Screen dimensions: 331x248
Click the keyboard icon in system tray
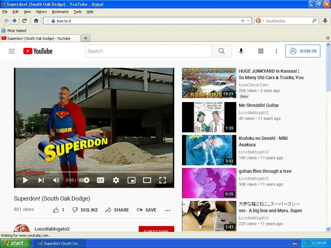tap(295, 243)
